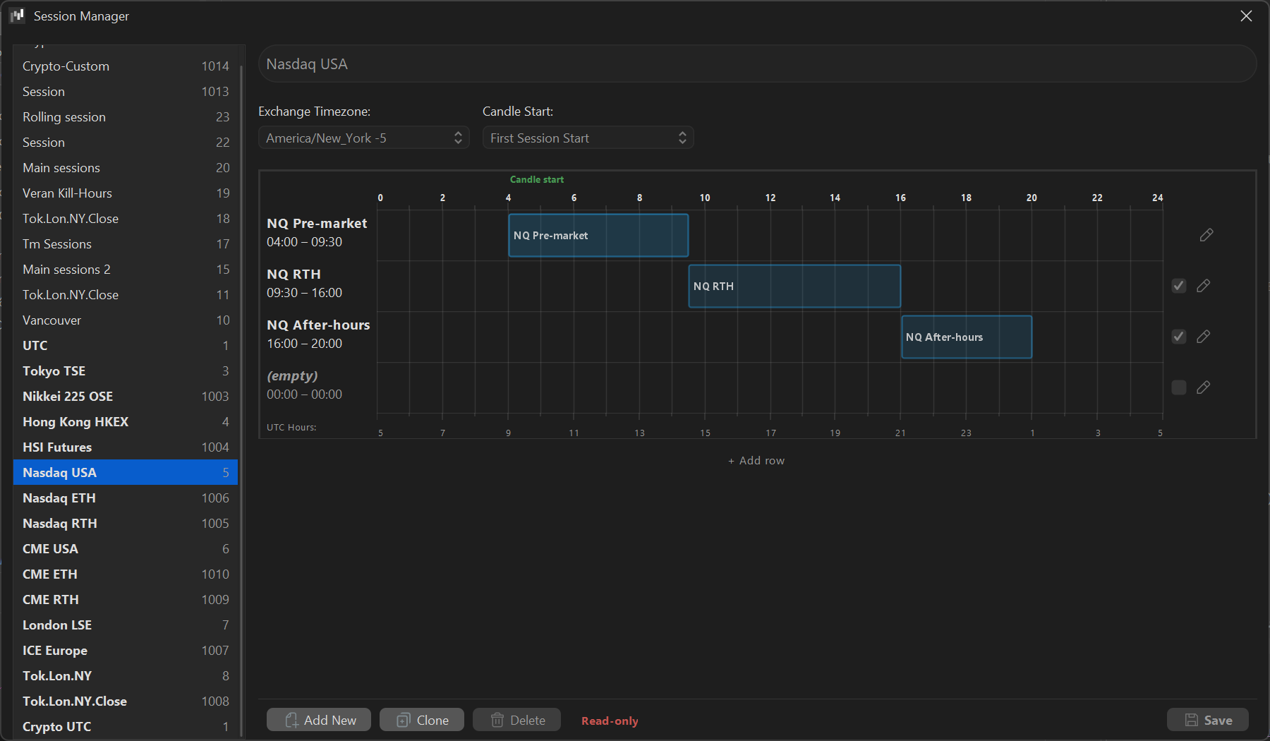This screenshot has width=1270, height=741.
Task: Click the pencil icon on the empty row
Action: coord(1203,387)
